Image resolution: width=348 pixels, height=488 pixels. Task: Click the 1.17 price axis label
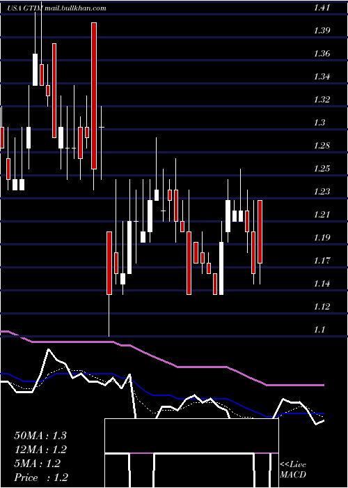pos(322,261)
